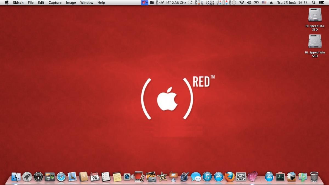Launch FaceTime camera icon in dock
Screen dimensions: 329x185
tap(128, 177)
